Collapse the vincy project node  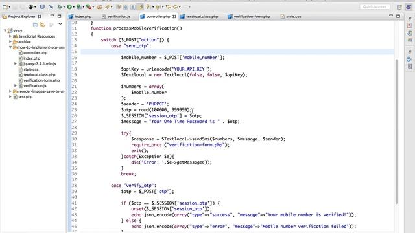(5, 30)
